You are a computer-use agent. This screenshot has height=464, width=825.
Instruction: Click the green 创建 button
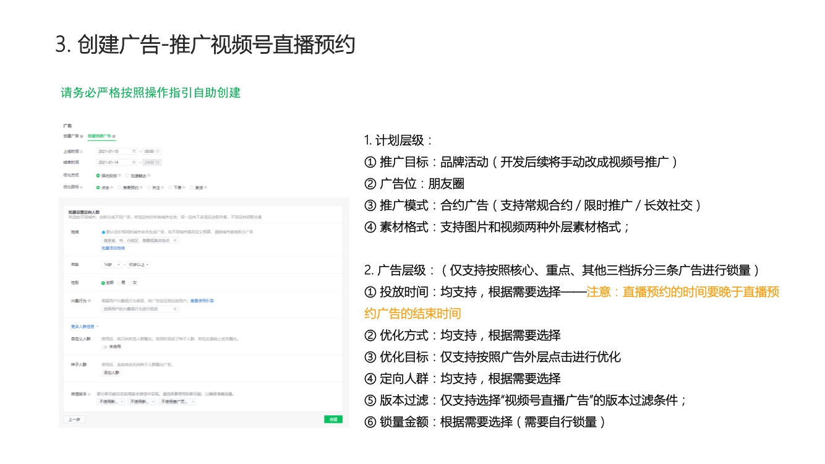coord(333,419)
